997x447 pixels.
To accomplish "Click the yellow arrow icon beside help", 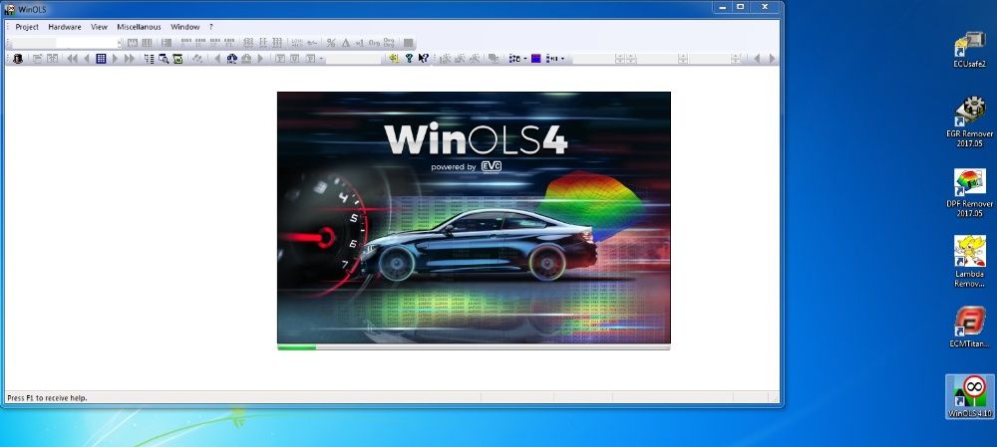I will pyautogui.click(x=394, y=59).
